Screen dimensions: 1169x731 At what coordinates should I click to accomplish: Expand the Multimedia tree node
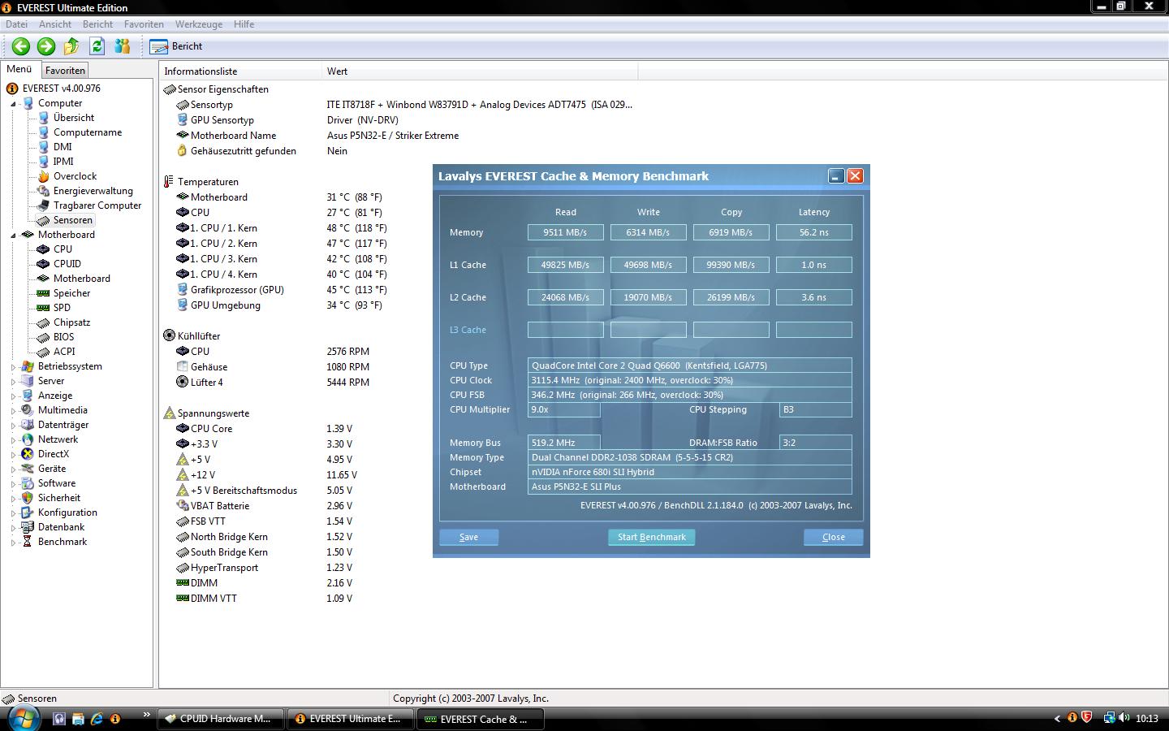[13, 411]
